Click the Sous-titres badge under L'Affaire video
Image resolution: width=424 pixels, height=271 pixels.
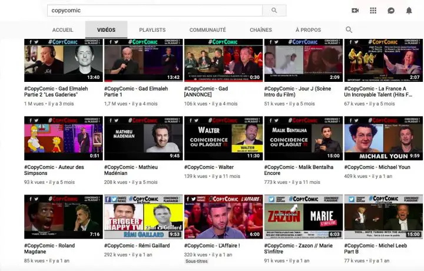(x=197, y=261)
